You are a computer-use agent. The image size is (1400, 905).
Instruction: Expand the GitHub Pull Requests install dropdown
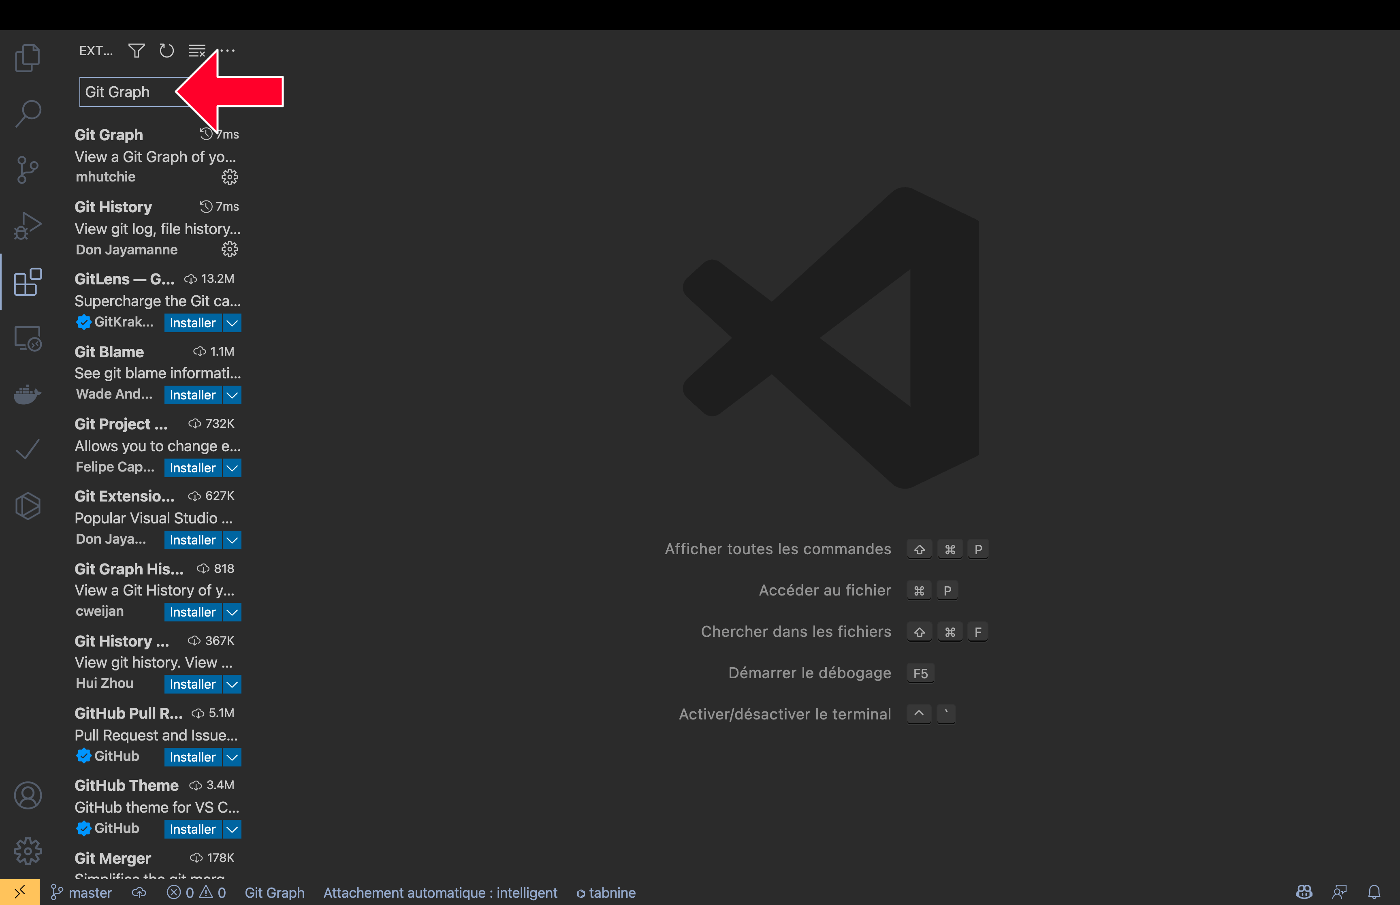[x=232, y=757]
